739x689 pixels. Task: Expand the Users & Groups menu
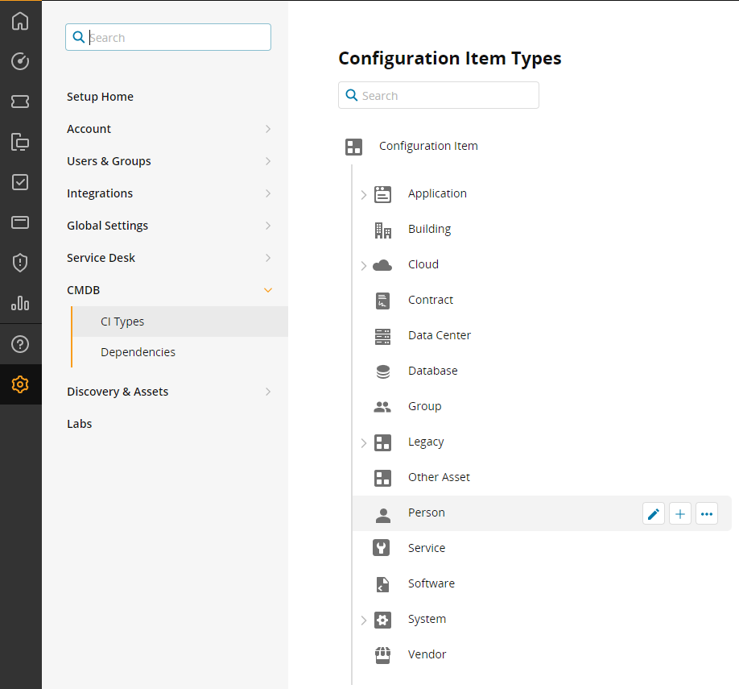click(268, 161)
